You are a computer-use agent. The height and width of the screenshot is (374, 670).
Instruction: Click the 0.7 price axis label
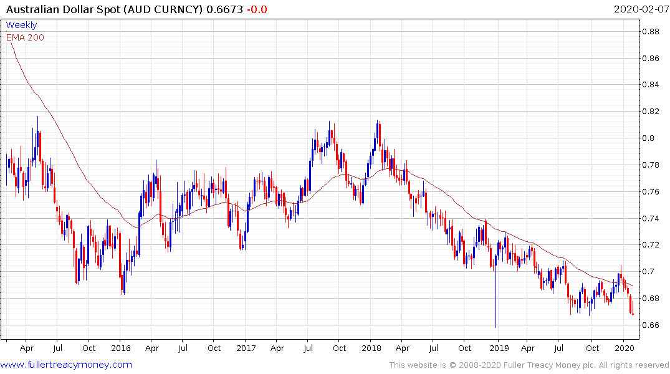648,272
